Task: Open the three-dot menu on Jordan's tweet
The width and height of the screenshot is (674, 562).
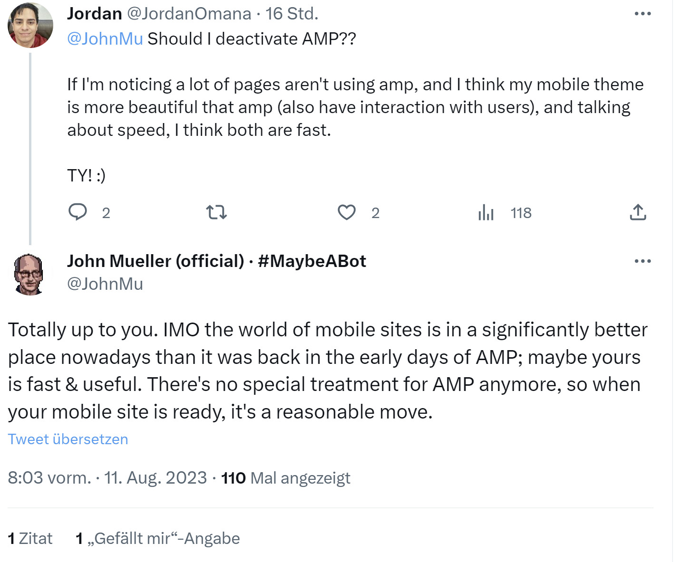Action: [643, 13]
